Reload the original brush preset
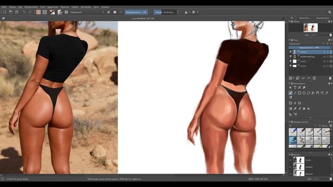Screen dimensions: 333x187 click(121, 12)
